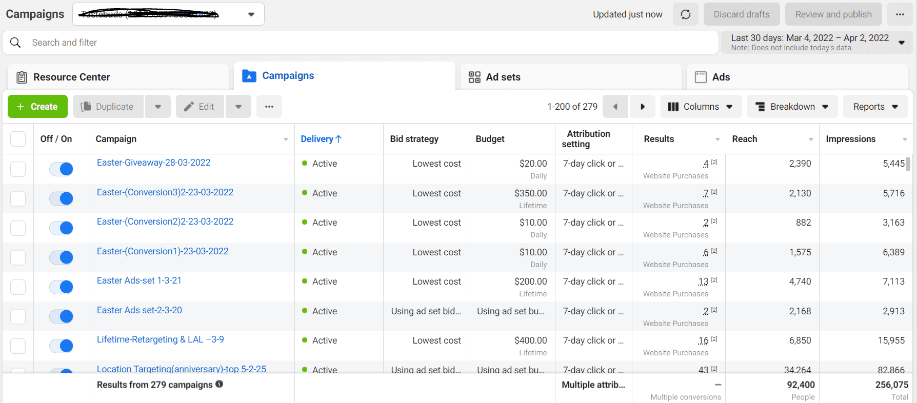Image resolution: width=917 pixels, height=403 pixels.
Task: Switch to the Ads tab
Action: pyautogui.click(x=798, y=77)
